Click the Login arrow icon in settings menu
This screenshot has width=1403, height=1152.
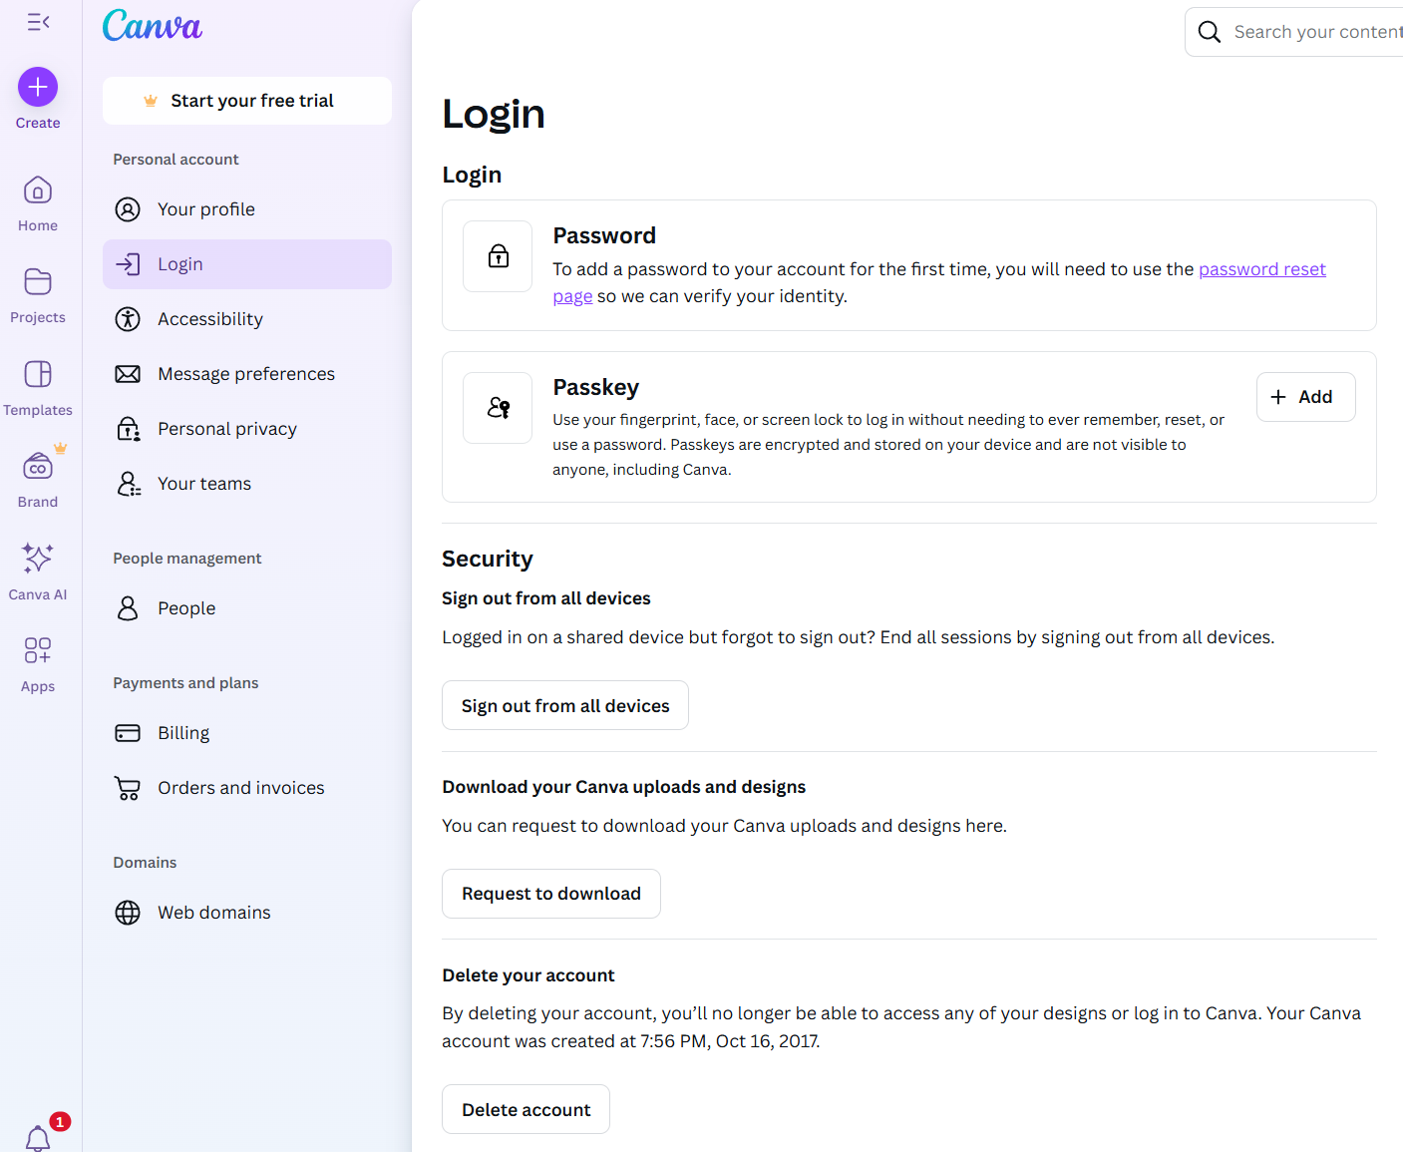pos(128,264)
